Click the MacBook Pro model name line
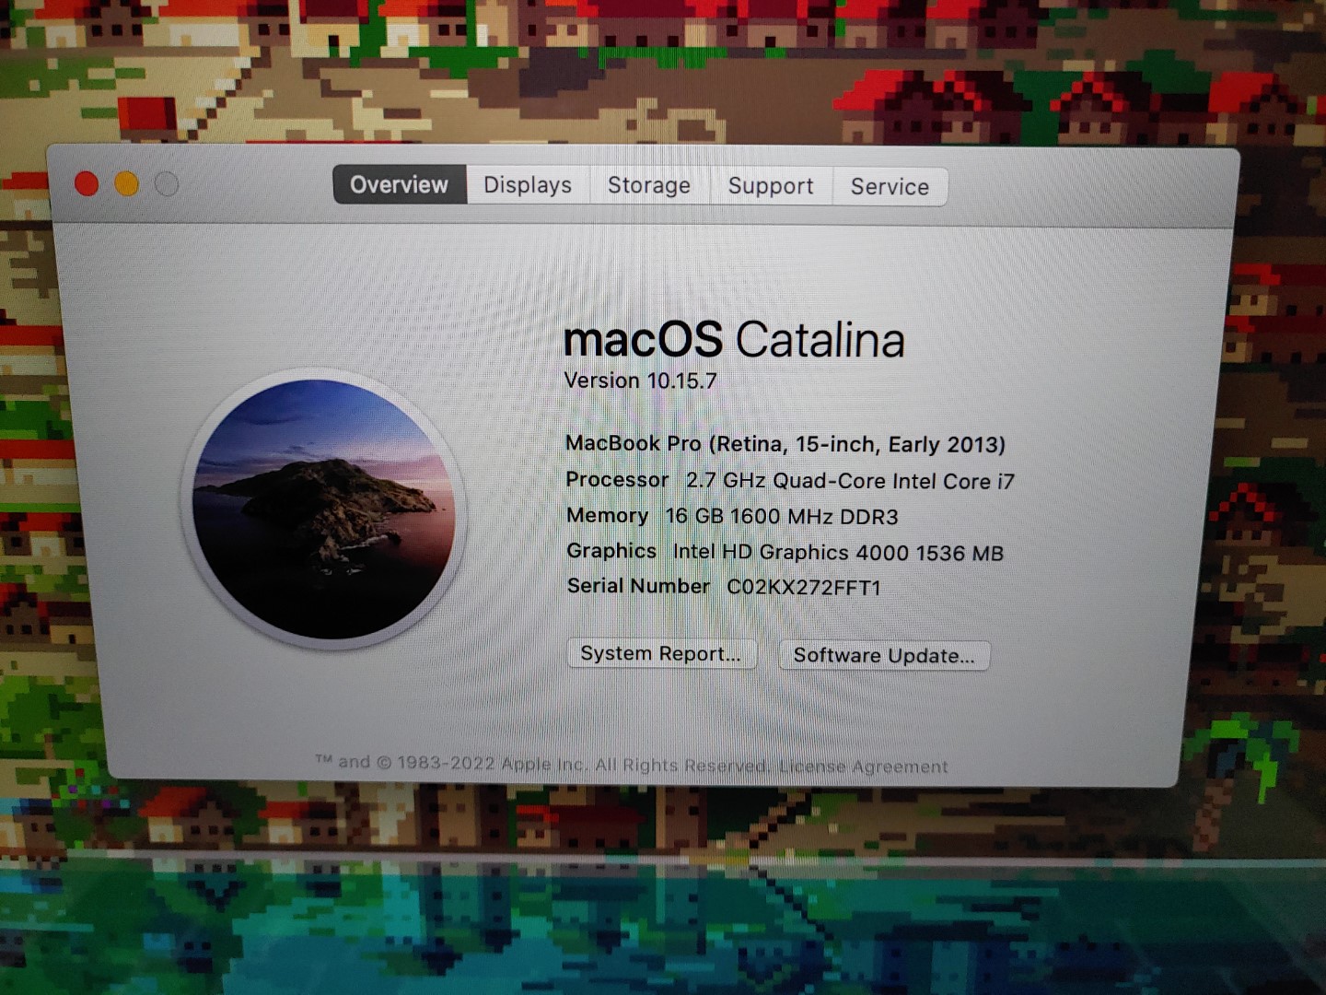The height and width of the screenshot is (995, 1326). tap(785, 444)
